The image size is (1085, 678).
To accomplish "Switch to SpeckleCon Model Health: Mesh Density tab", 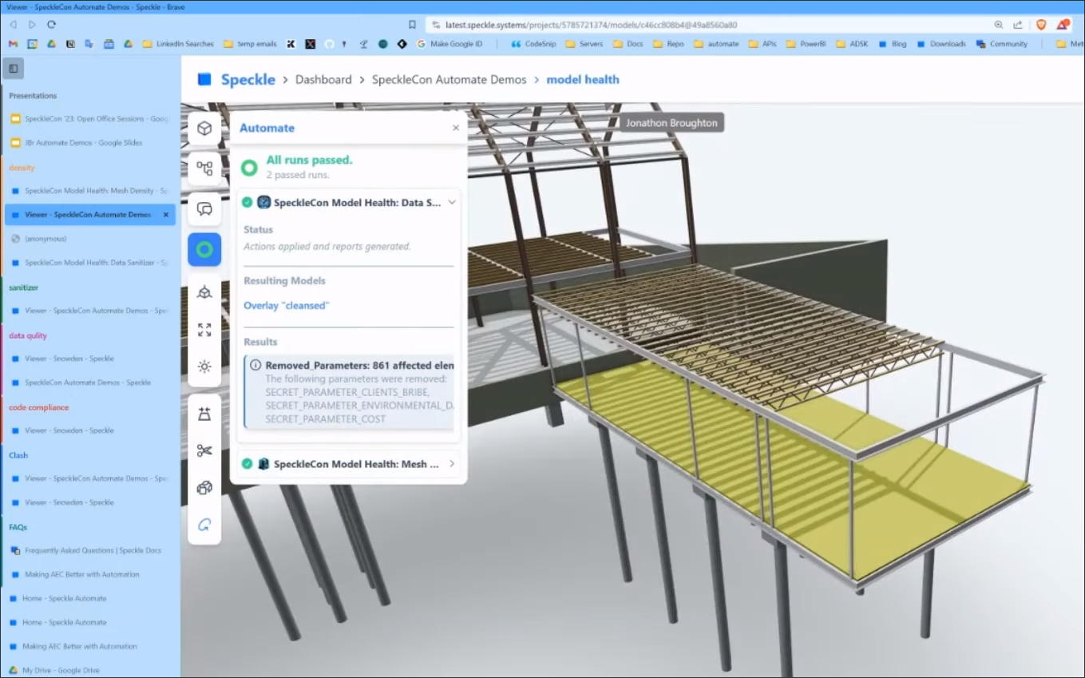I will [90, 191].
